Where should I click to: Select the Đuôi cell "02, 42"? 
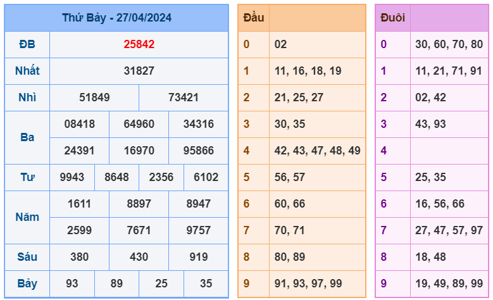430,97
